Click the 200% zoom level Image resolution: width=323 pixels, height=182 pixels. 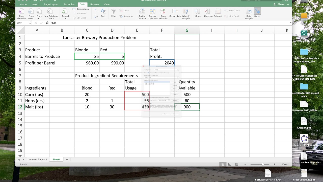[284, 164]
